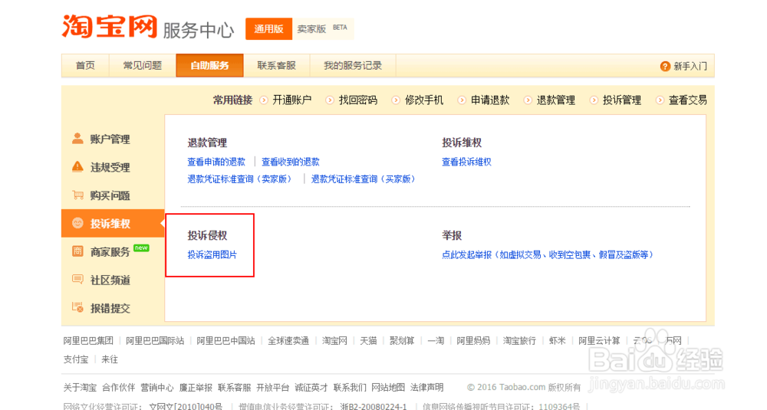Click the arrow icon before 开通账户
Image resolution: width=767 pixels, height=410 pixels.
(264, 100)
